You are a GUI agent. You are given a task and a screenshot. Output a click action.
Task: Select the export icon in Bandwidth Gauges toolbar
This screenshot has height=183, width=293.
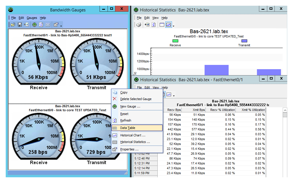click(x=26, y=25)
